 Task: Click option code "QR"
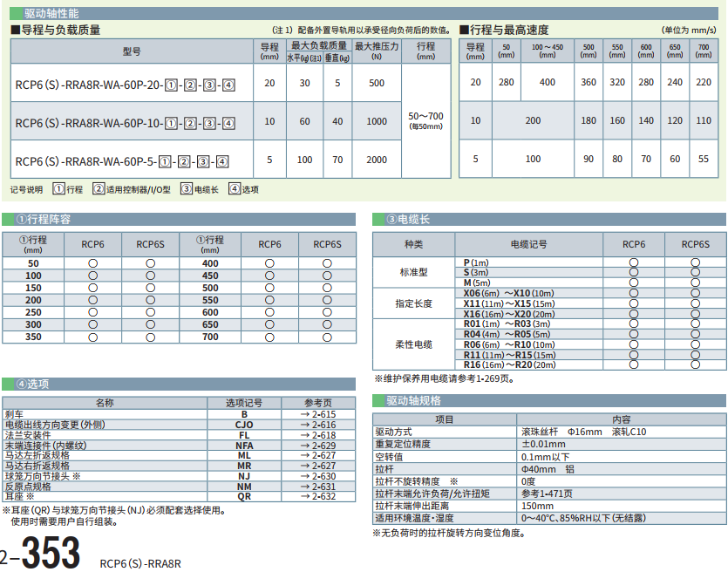pyautogui.click(x=244, y=496)
